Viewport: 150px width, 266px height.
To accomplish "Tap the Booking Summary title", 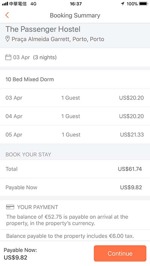I will pos(75,15).
